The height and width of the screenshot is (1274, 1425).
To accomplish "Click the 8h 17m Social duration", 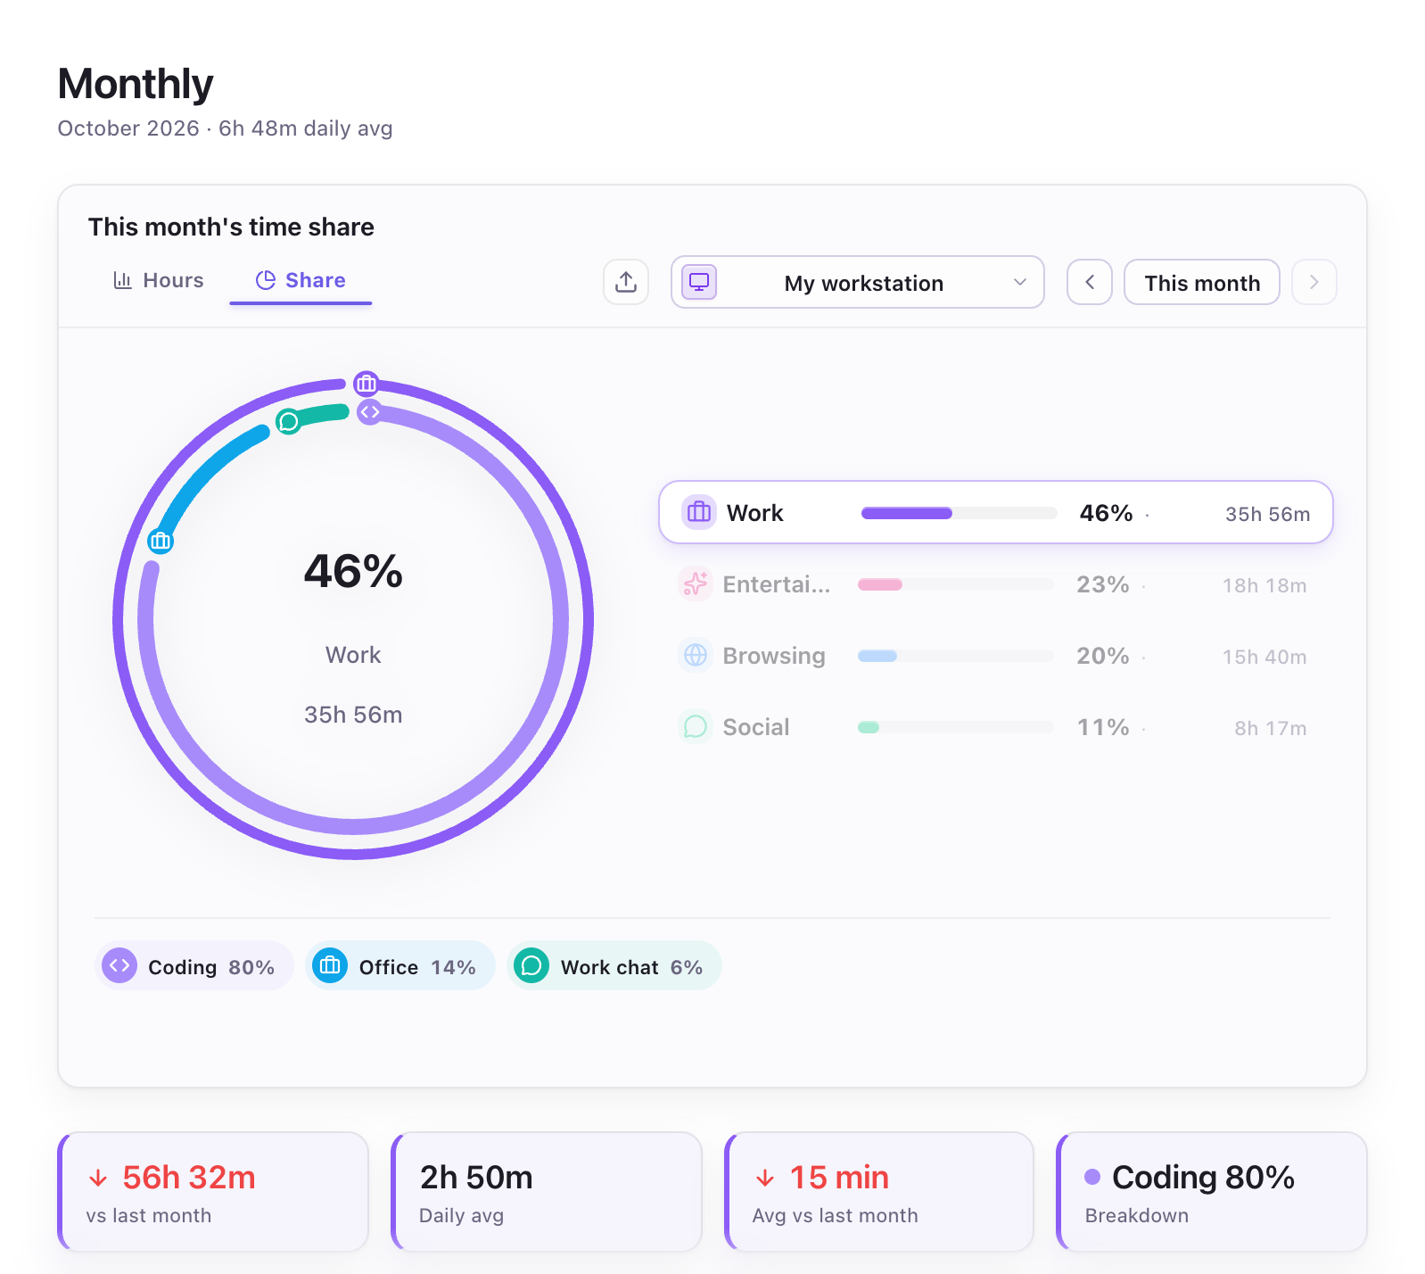I will click(1271, 728).
